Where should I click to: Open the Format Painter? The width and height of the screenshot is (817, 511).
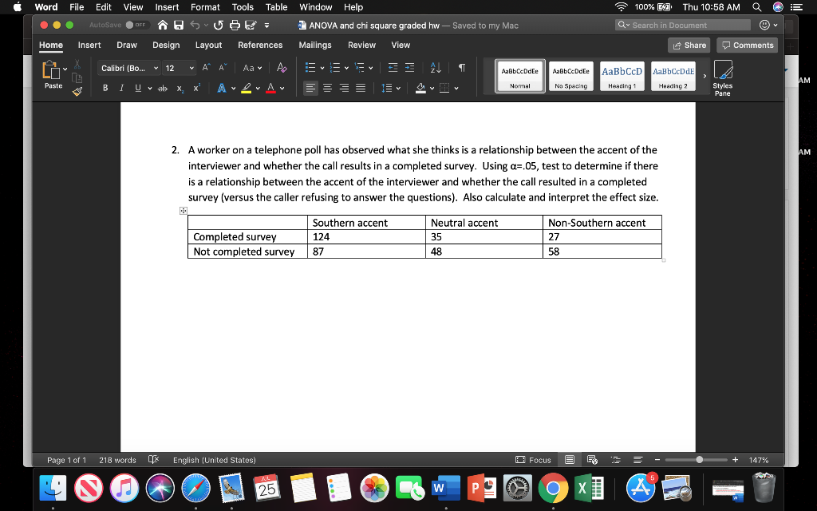point(77,91)
